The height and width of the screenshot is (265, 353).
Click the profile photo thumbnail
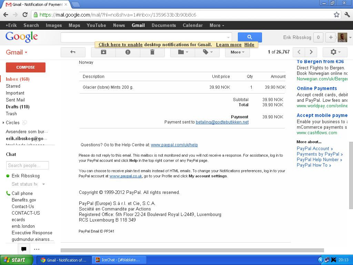tap(342, 37)
